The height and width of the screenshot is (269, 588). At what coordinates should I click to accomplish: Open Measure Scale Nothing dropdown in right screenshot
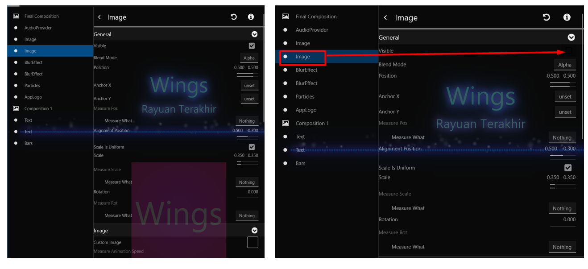coord(562,208)
